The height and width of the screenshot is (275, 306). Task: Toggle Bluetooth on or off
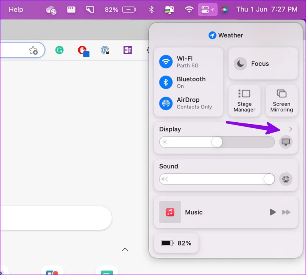point(166,82)
